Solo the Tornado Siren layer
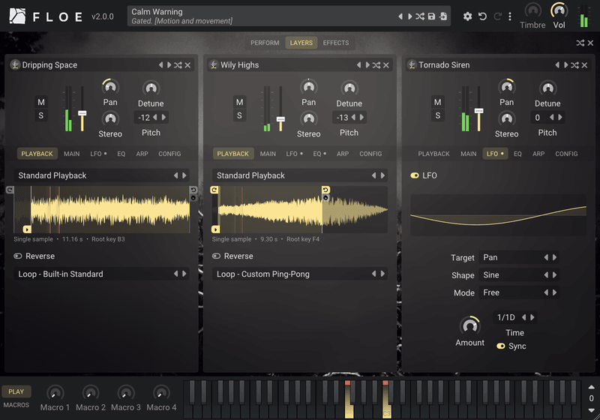 (438, 115)
